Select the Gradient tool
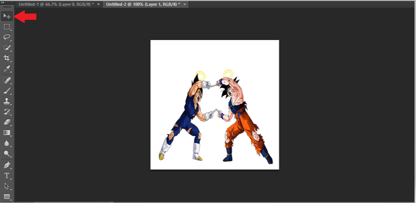This screenshot has width=416, height=203. (x=7, y=132)
